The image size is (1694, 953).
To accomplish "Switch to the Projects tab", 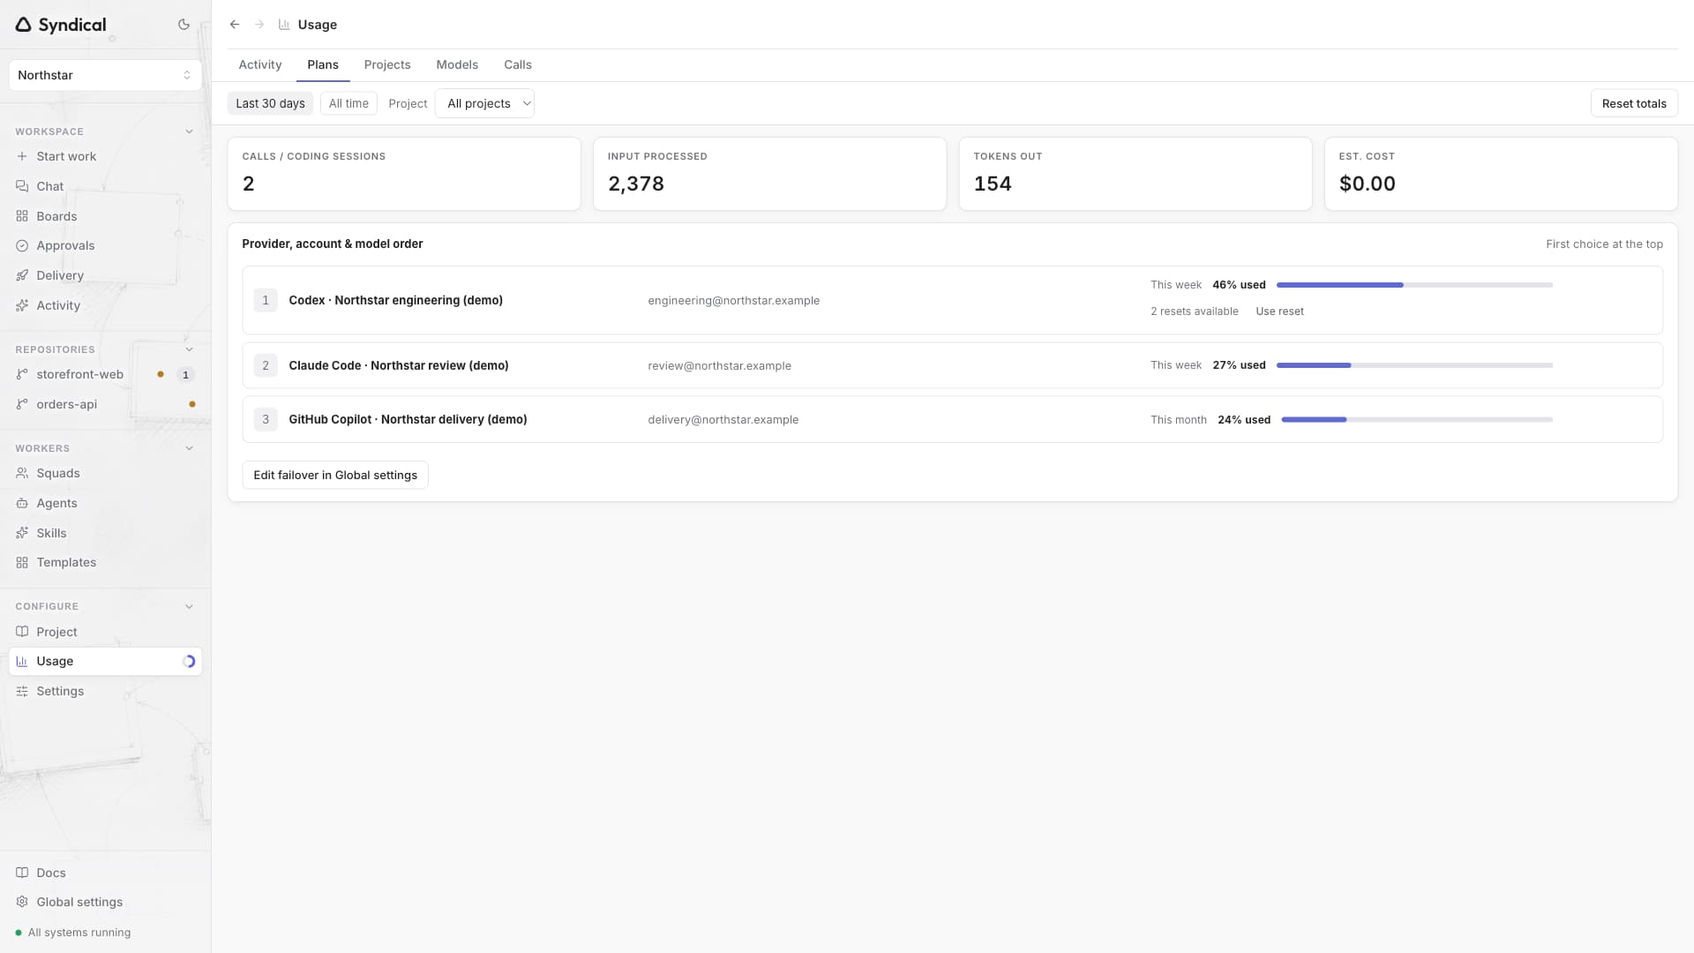I will pyautogui.click(x=387, y=64).
